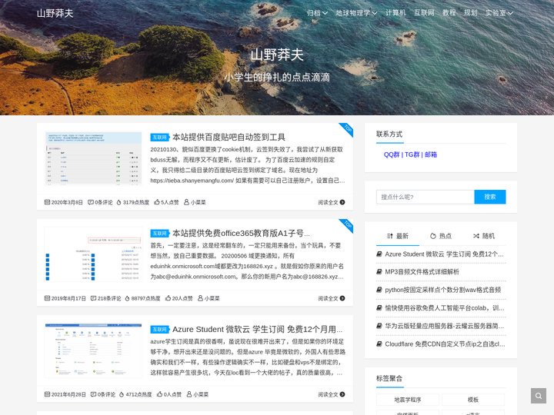Open the 邮箱 contact link
Image resolution: width=554 pixels, height=415 pixels.
pos(431,154)
